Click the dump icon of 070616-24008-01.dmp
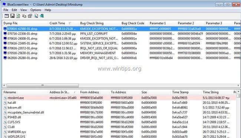 click(5, 39)
